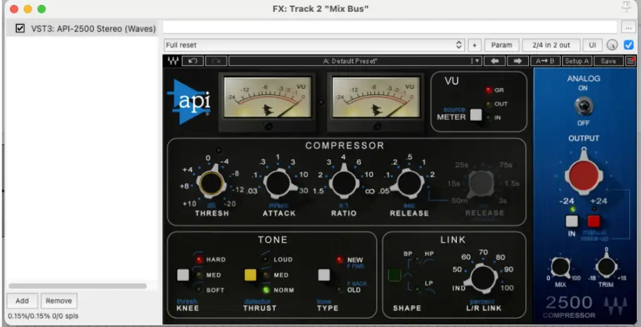Click the Setup A button in Waves toolbar
641x327 pixels.
pyautogui.click(x=577, y=61)
